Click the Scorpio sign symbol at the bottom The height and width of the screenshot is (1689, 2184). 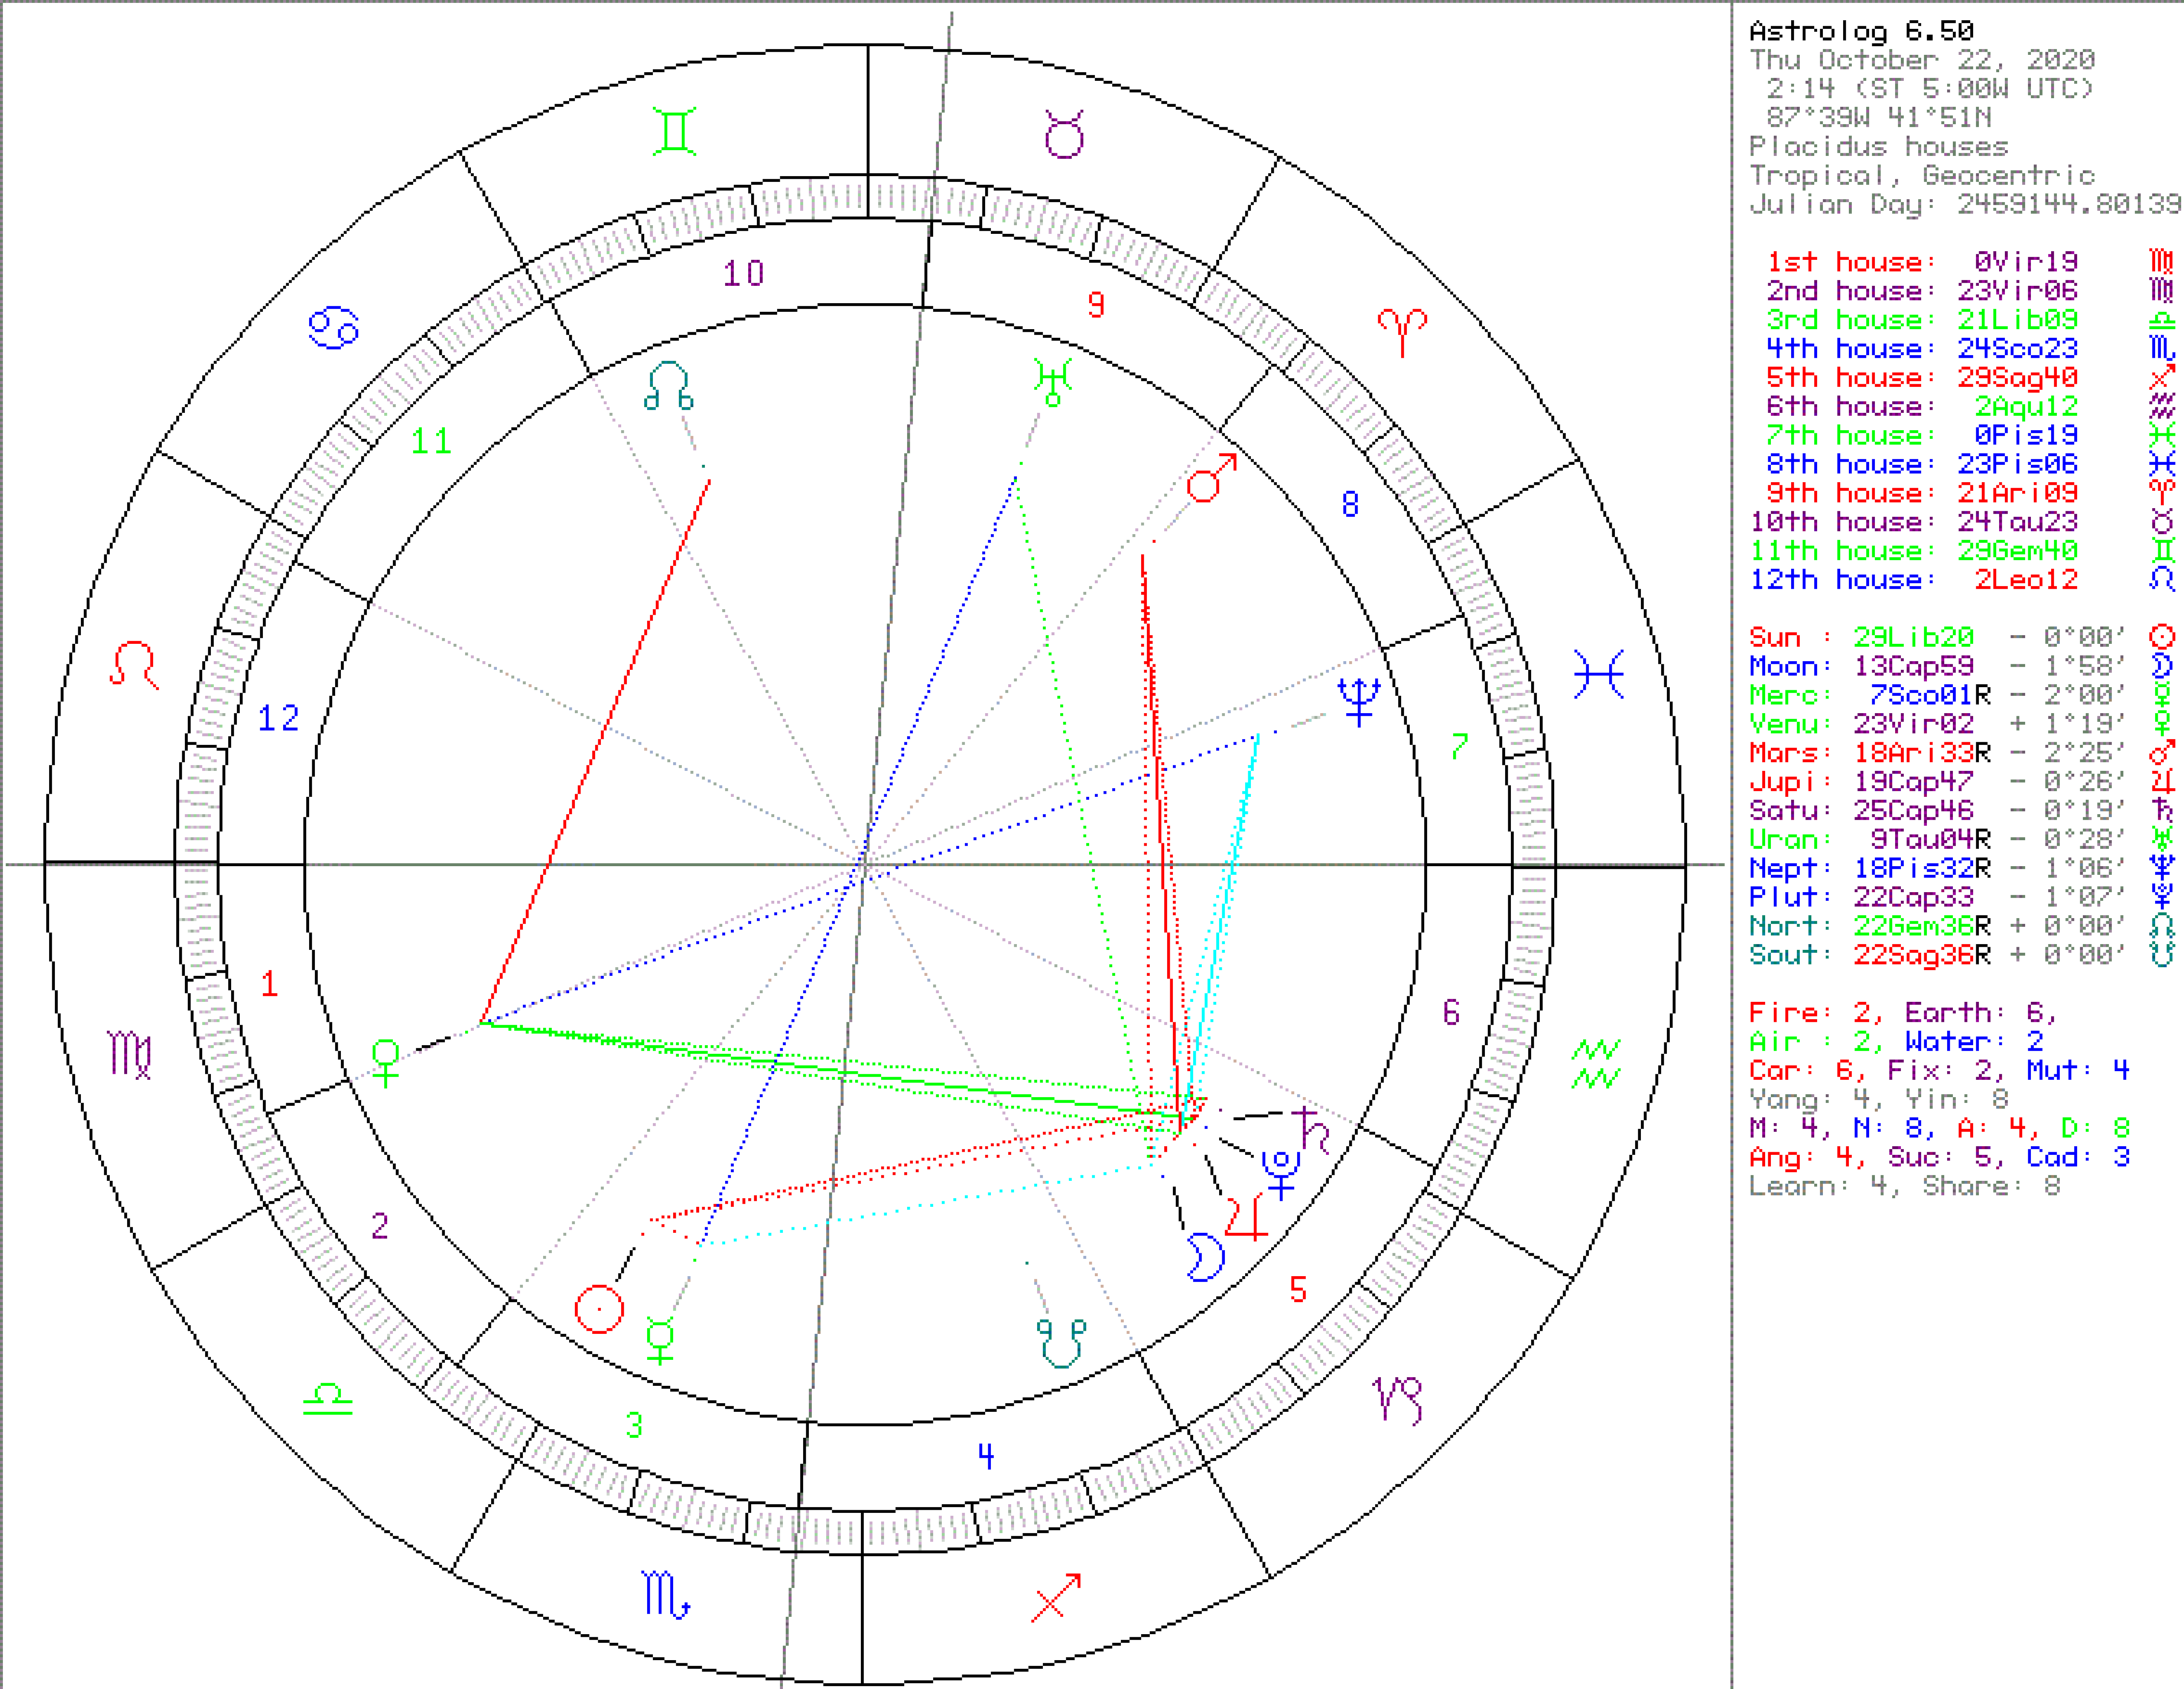(665, 1594)
